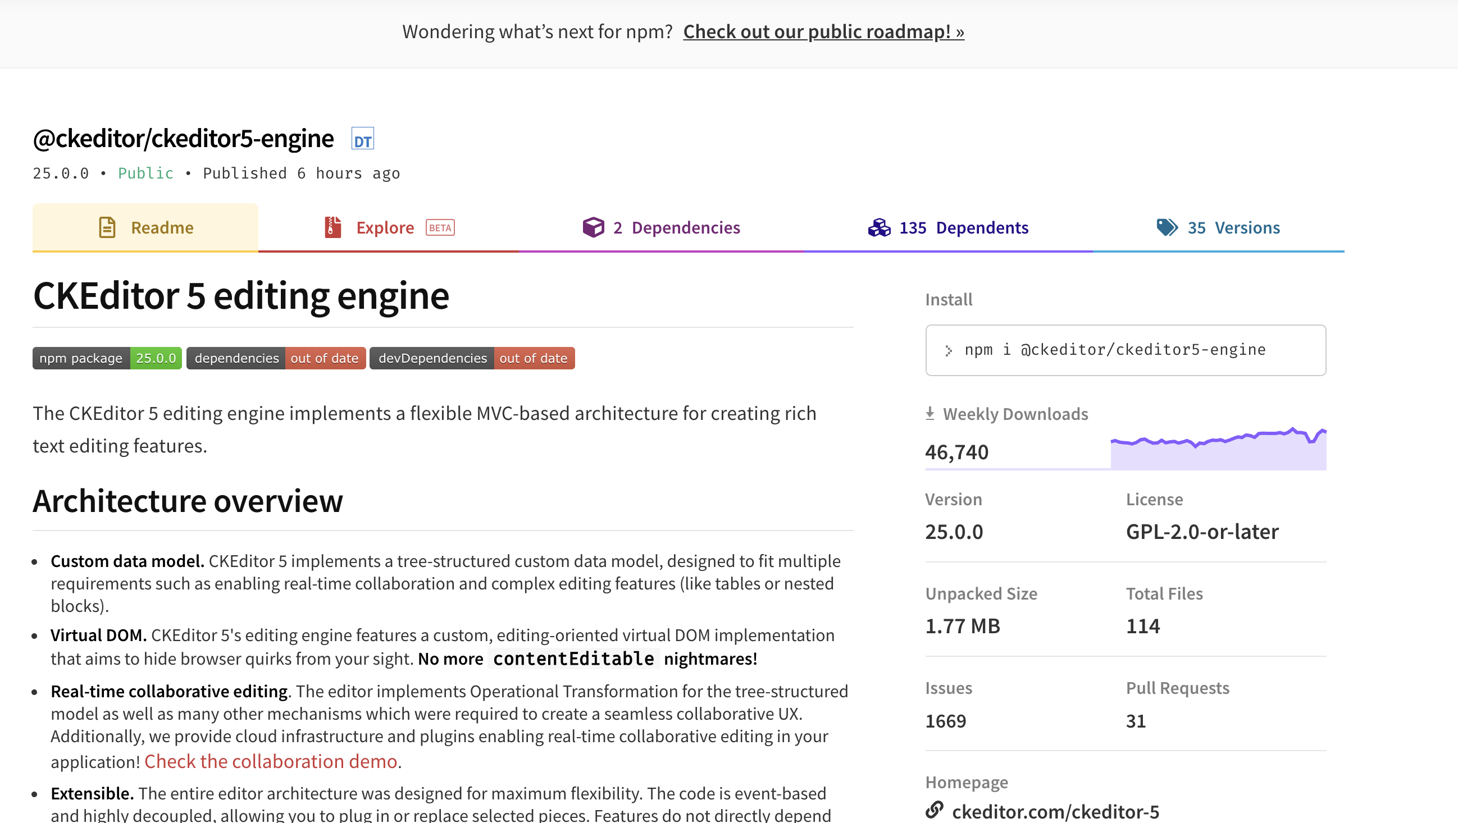The width and height of the screenshot is (1458, 823).
Task: Click the BETA label badge
Action: (440, 227)
